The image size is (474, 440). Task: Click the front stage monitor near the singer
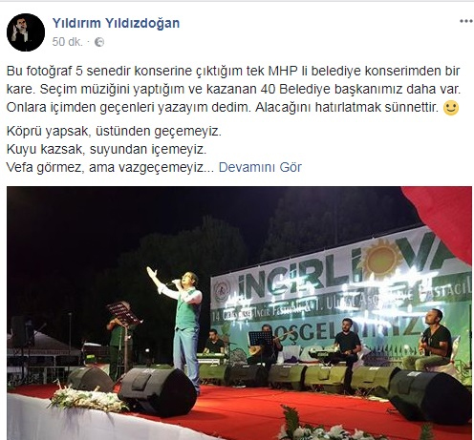157,391
